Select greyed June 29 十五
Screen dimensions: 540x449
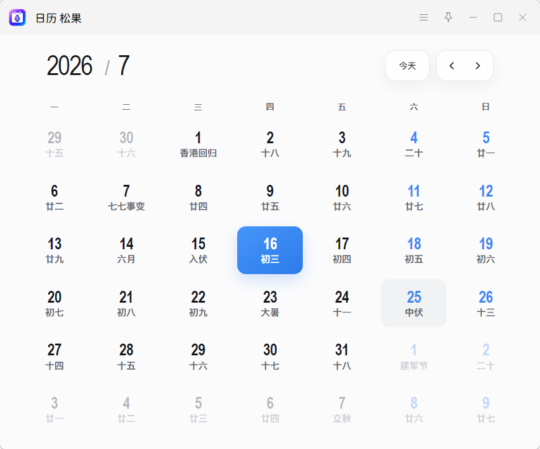[54, 144]
